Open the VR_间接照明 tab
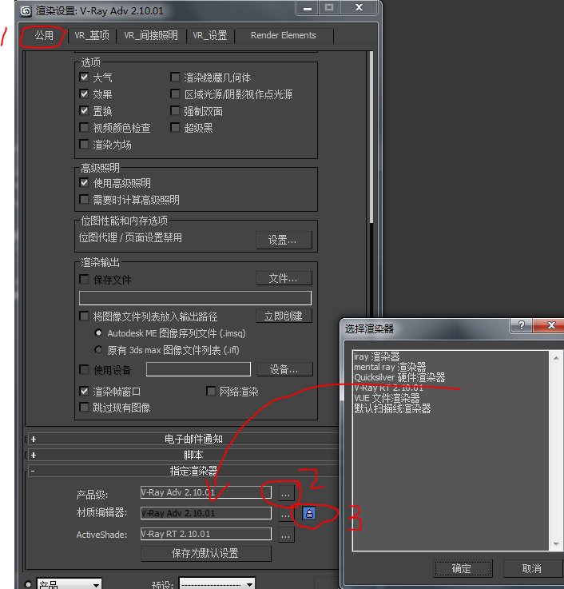564x589 pixels. [151, 36]
